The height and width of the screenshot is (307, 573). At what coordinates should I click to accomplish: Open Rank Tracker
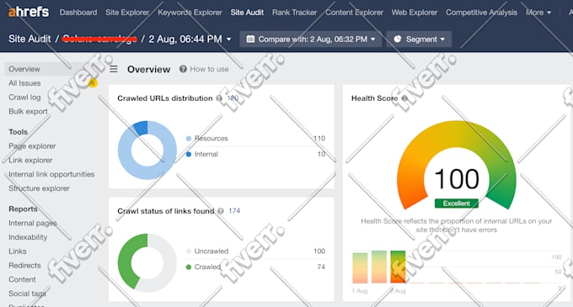point(295,13)
